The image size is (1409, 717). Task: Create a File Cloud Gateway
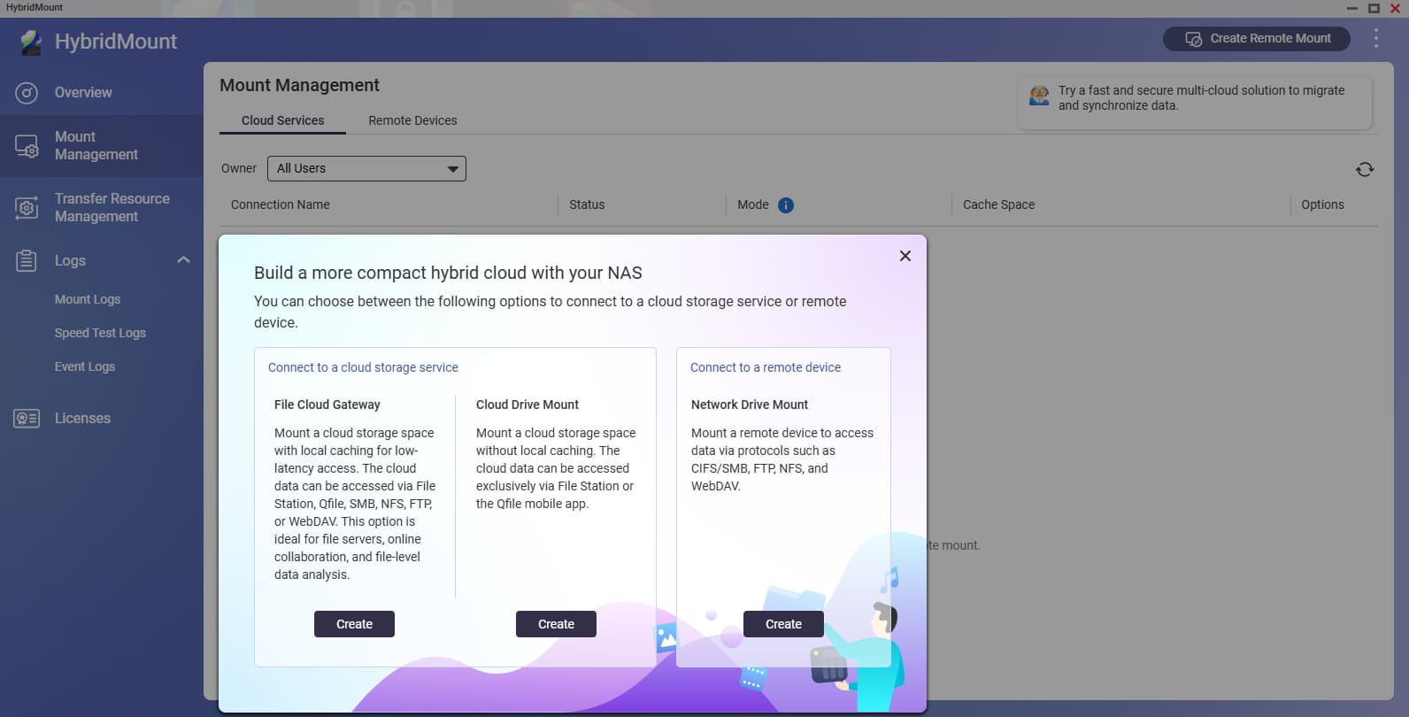354,624
